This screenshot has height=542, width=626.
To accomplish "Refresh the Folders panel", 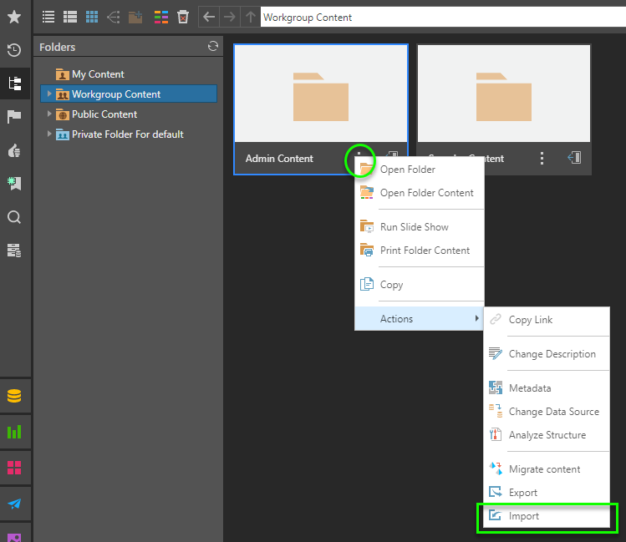I will [x=213, y=47].
